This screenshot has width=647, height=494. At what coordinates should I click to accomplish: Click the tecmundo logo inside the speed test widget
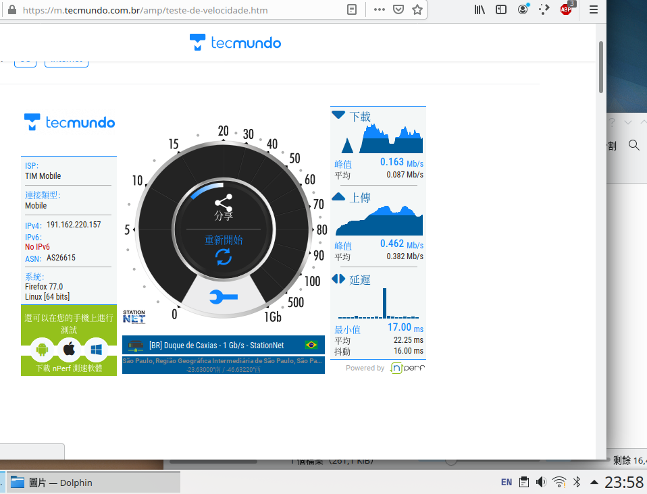click(x=70, y=122)
